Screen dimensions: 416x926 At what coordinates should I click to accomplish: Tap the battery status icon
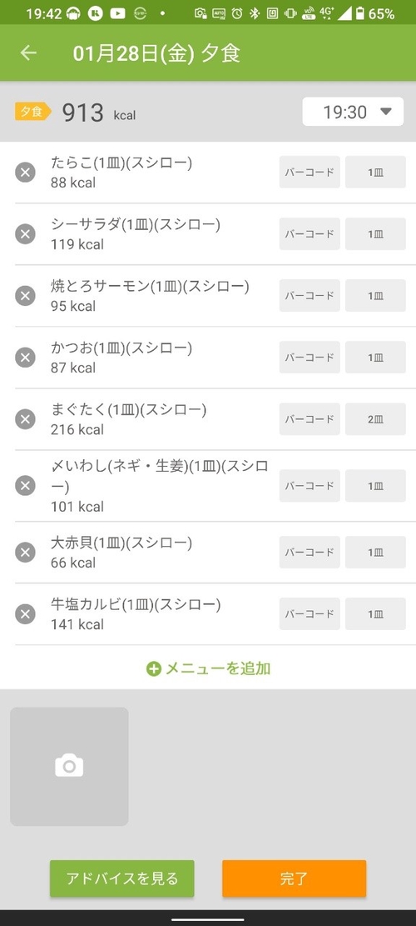pyautogui.click(x=359, y=13)
